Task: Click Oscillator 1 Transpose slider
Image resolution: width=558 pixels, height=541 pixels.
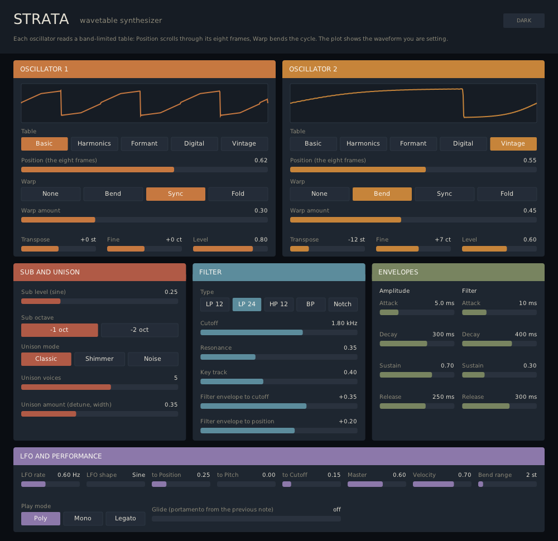Action: 59,249
